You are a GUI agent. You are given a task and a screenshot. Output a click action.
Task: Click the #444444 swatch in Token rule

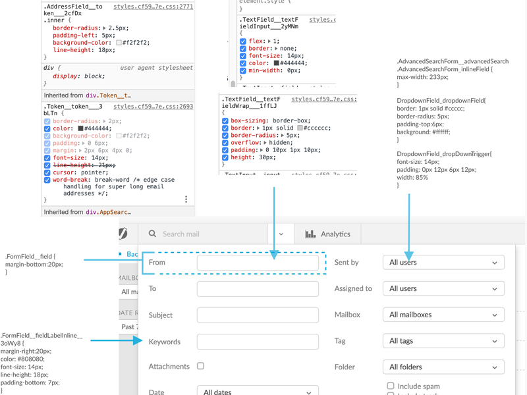point(80,128)
